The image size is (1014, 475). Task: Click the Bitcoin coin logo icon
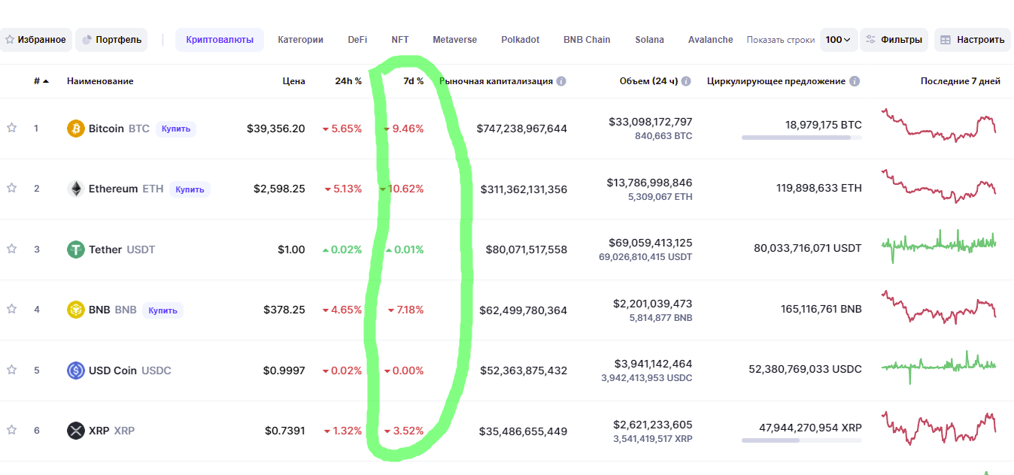[75, 129]
